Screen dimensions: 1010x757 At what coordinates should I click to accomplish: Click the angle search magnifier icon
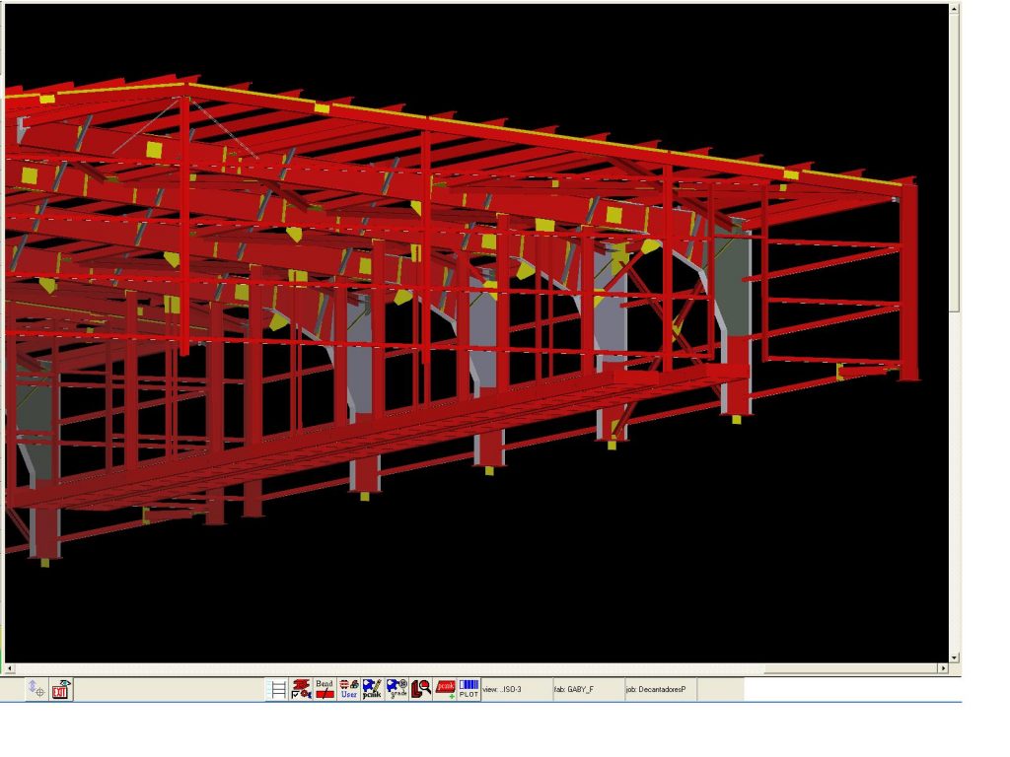pos(420,689)
